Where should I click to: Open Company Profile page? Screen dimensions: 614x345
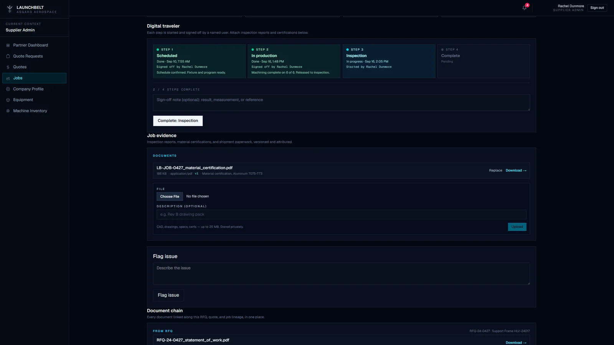pos(34,89)
